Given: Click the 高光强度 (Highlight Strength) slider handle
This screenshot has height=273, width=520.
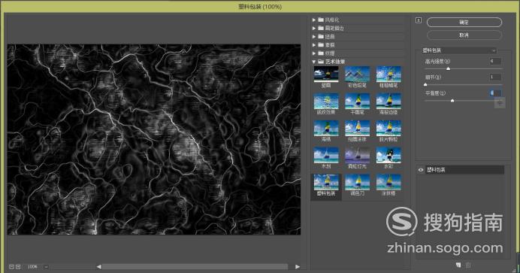Looking at the screenshot, I should [x=449, y=68].
